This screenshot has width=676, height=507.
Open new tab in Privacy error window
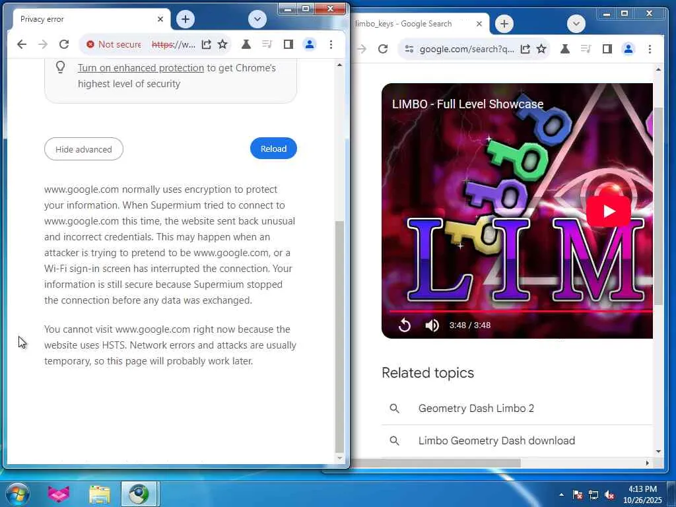[186, 19]
